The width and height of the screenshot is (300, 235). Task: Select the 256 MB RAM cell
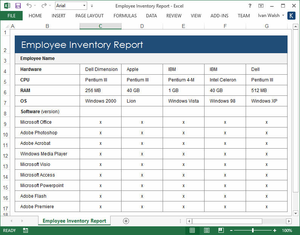click(x=100, y=91)
